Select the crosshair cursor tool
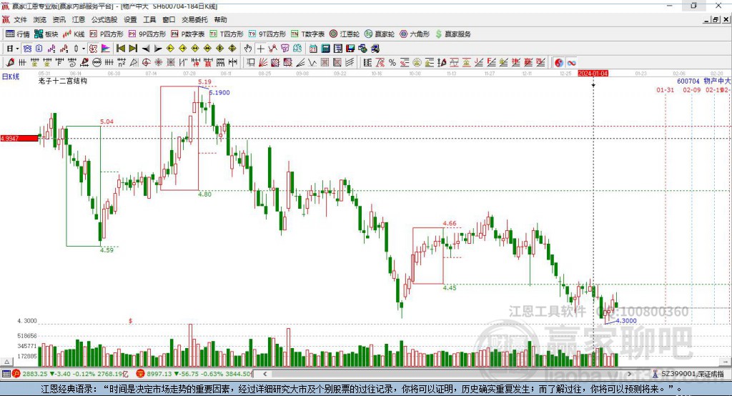 pyautogui.click(x=260, y=49)
